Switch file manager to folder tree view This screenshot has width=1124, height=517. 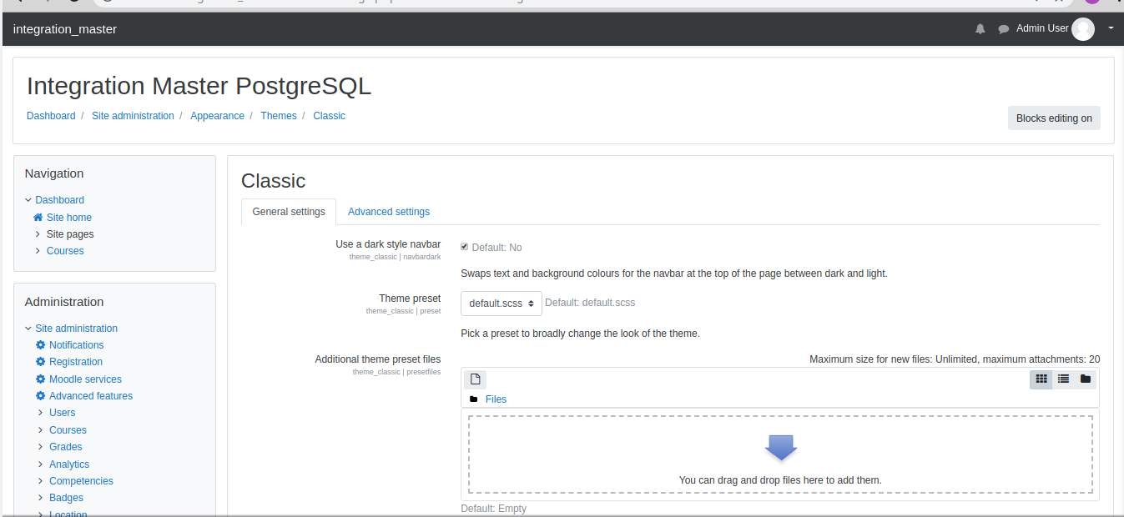(1086, 379)
